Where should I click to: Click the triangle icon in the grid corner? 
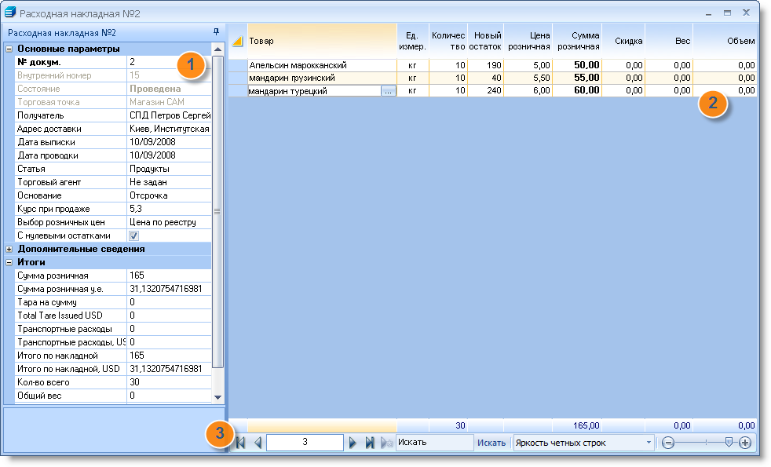[x=237, y=42]
